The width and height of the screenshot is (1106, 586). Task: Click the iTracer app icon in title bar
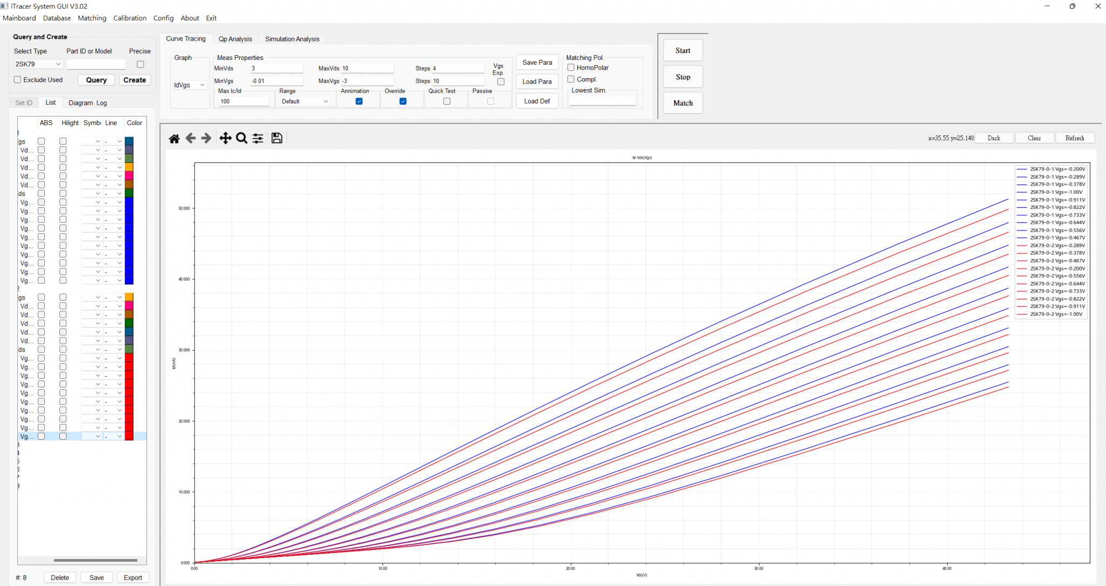coord(4,6)
